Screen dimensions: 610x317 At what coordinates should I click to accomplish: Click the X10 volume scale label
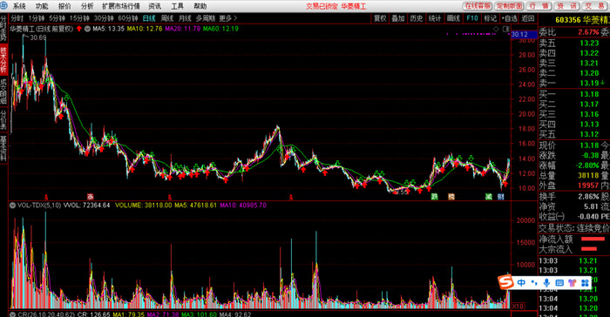pos(518,307)
